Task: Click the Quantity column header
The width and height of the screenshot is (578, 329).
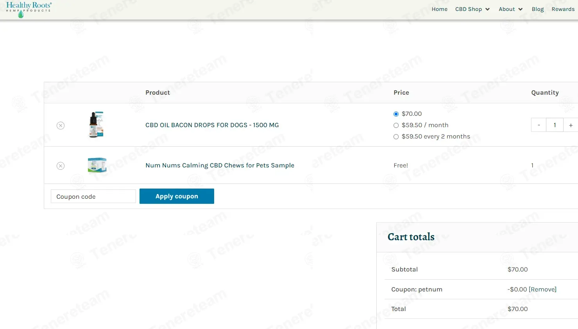Action: click(x=545, y=93)
